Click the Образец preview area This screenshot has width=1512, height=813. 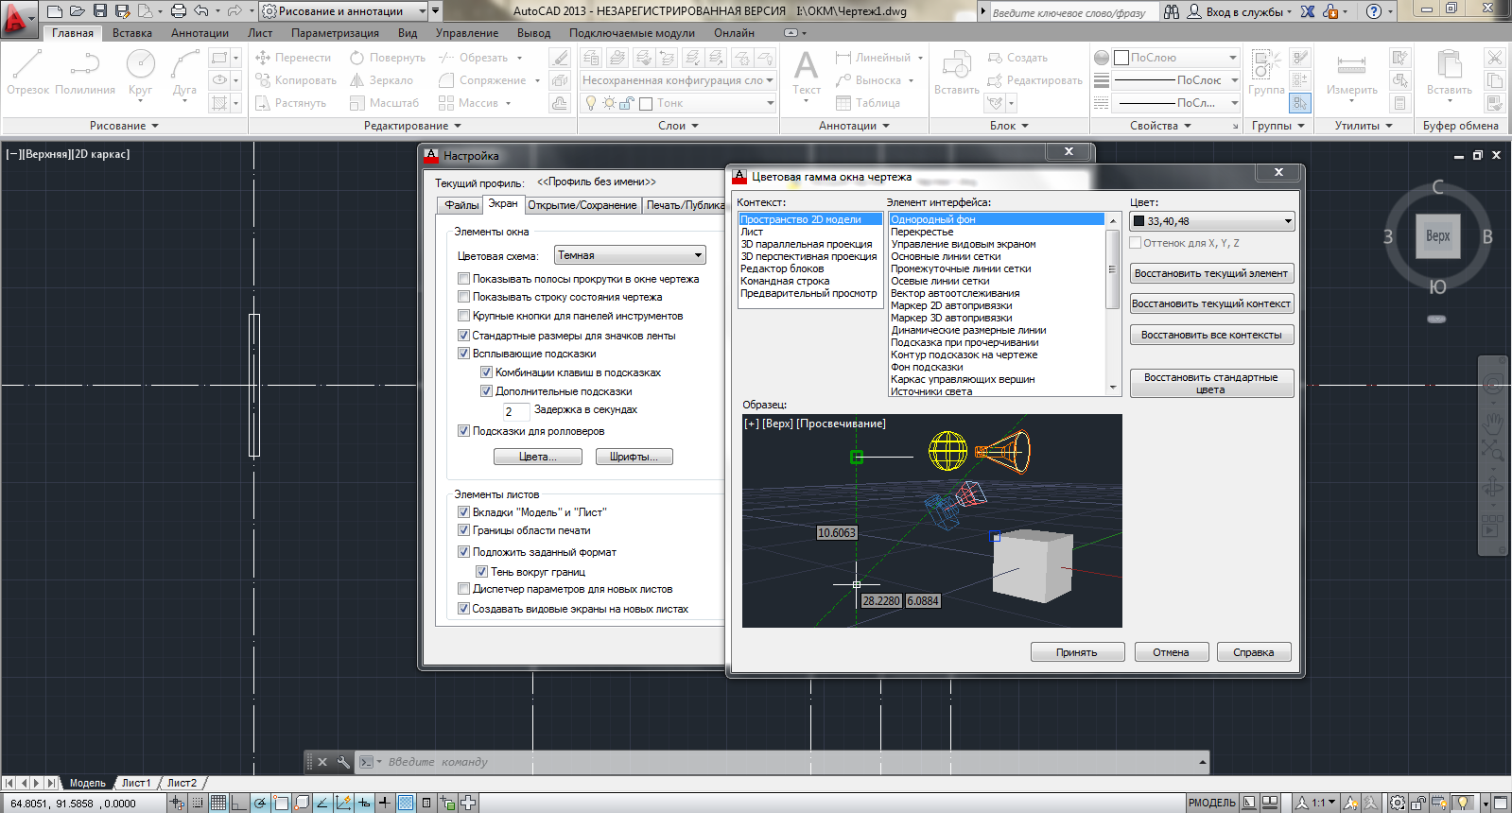931,521
